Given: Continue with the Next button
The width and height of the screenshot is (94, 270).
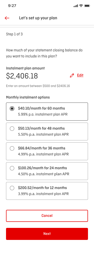Looking at the screenshot, I should pos(47,234).
